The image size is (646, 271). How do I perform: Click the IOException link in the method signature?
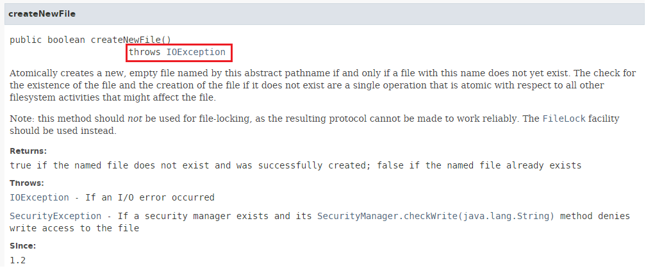point(195,52)
